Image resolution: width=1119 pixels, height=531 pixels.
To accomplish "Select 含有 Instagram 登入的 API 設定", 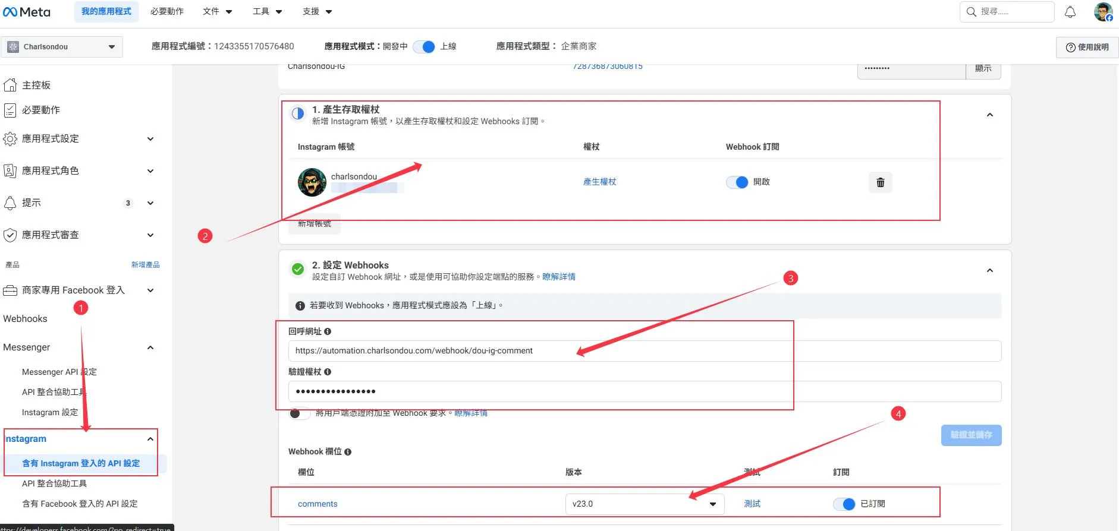I will (x=81, y=463).
